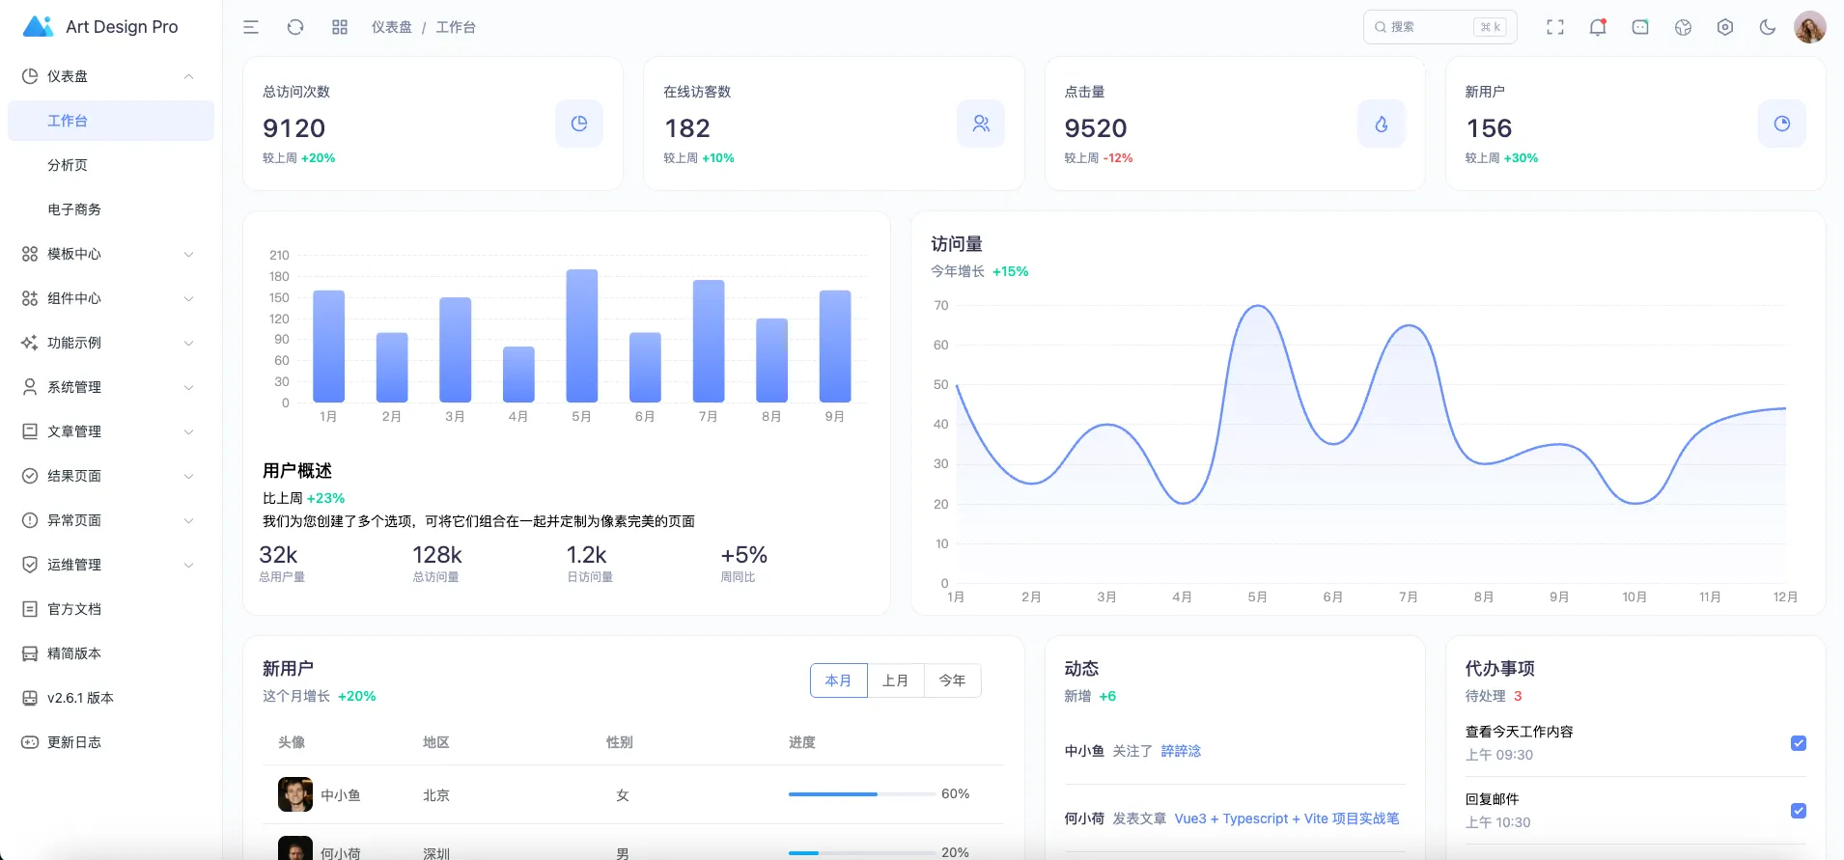Select 工作台 in the sidebar
The height and width of the screenshot is (860, 1844).
coord(111,121)
